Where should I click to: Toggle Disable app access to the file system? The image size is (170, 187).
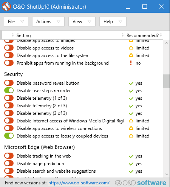pyautogui.click(x=9, y=55)
